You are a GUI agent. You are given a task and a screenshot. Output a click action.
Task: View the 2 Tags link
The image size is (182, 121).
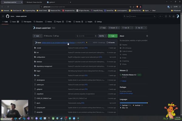(x=56, y=36)
